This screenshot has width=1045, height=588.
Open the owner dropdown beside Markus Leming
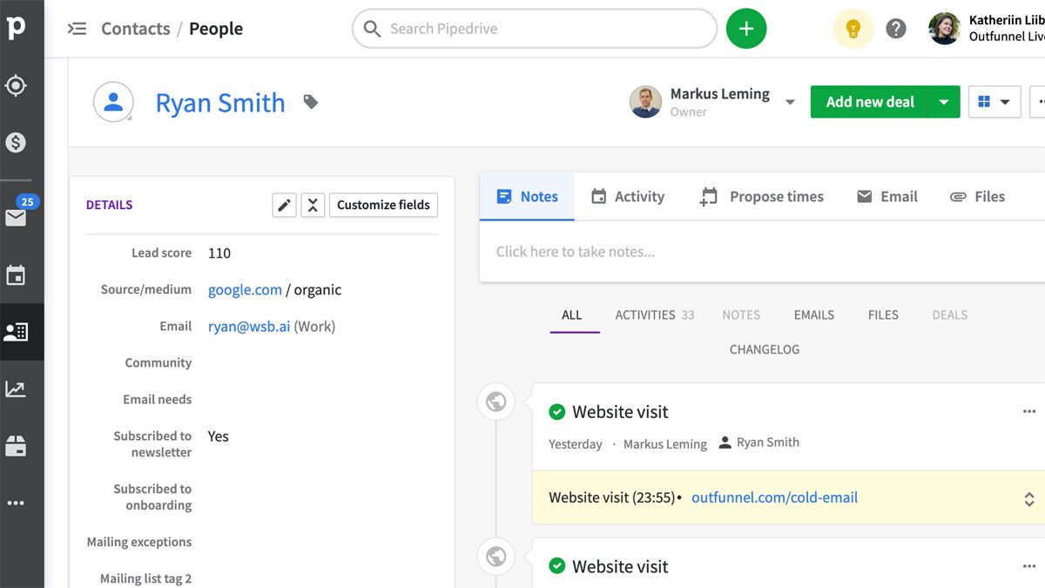click(790, 102)
